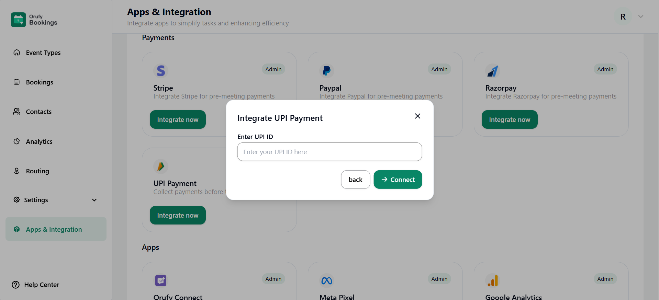This screenshot has width=659, height=300.
Task: Click the UPI ID input field
Action: (x=329, y=152)
